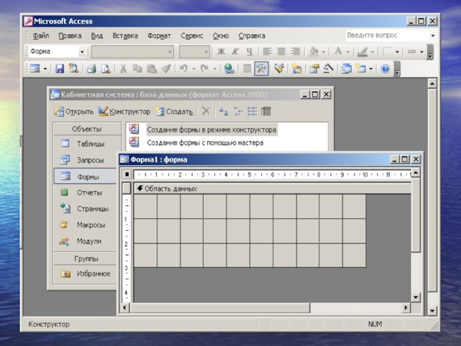This screenshot has width=461, height=346.
Task: Click the Paste clipboard icon
Action: (x=152, y=69)
